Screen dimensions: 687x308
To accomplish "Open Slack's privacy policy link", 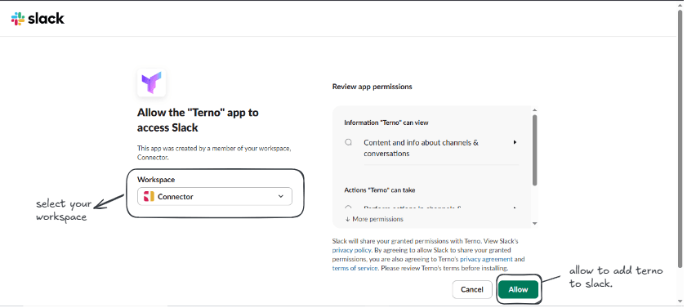I will pos(352,250).
